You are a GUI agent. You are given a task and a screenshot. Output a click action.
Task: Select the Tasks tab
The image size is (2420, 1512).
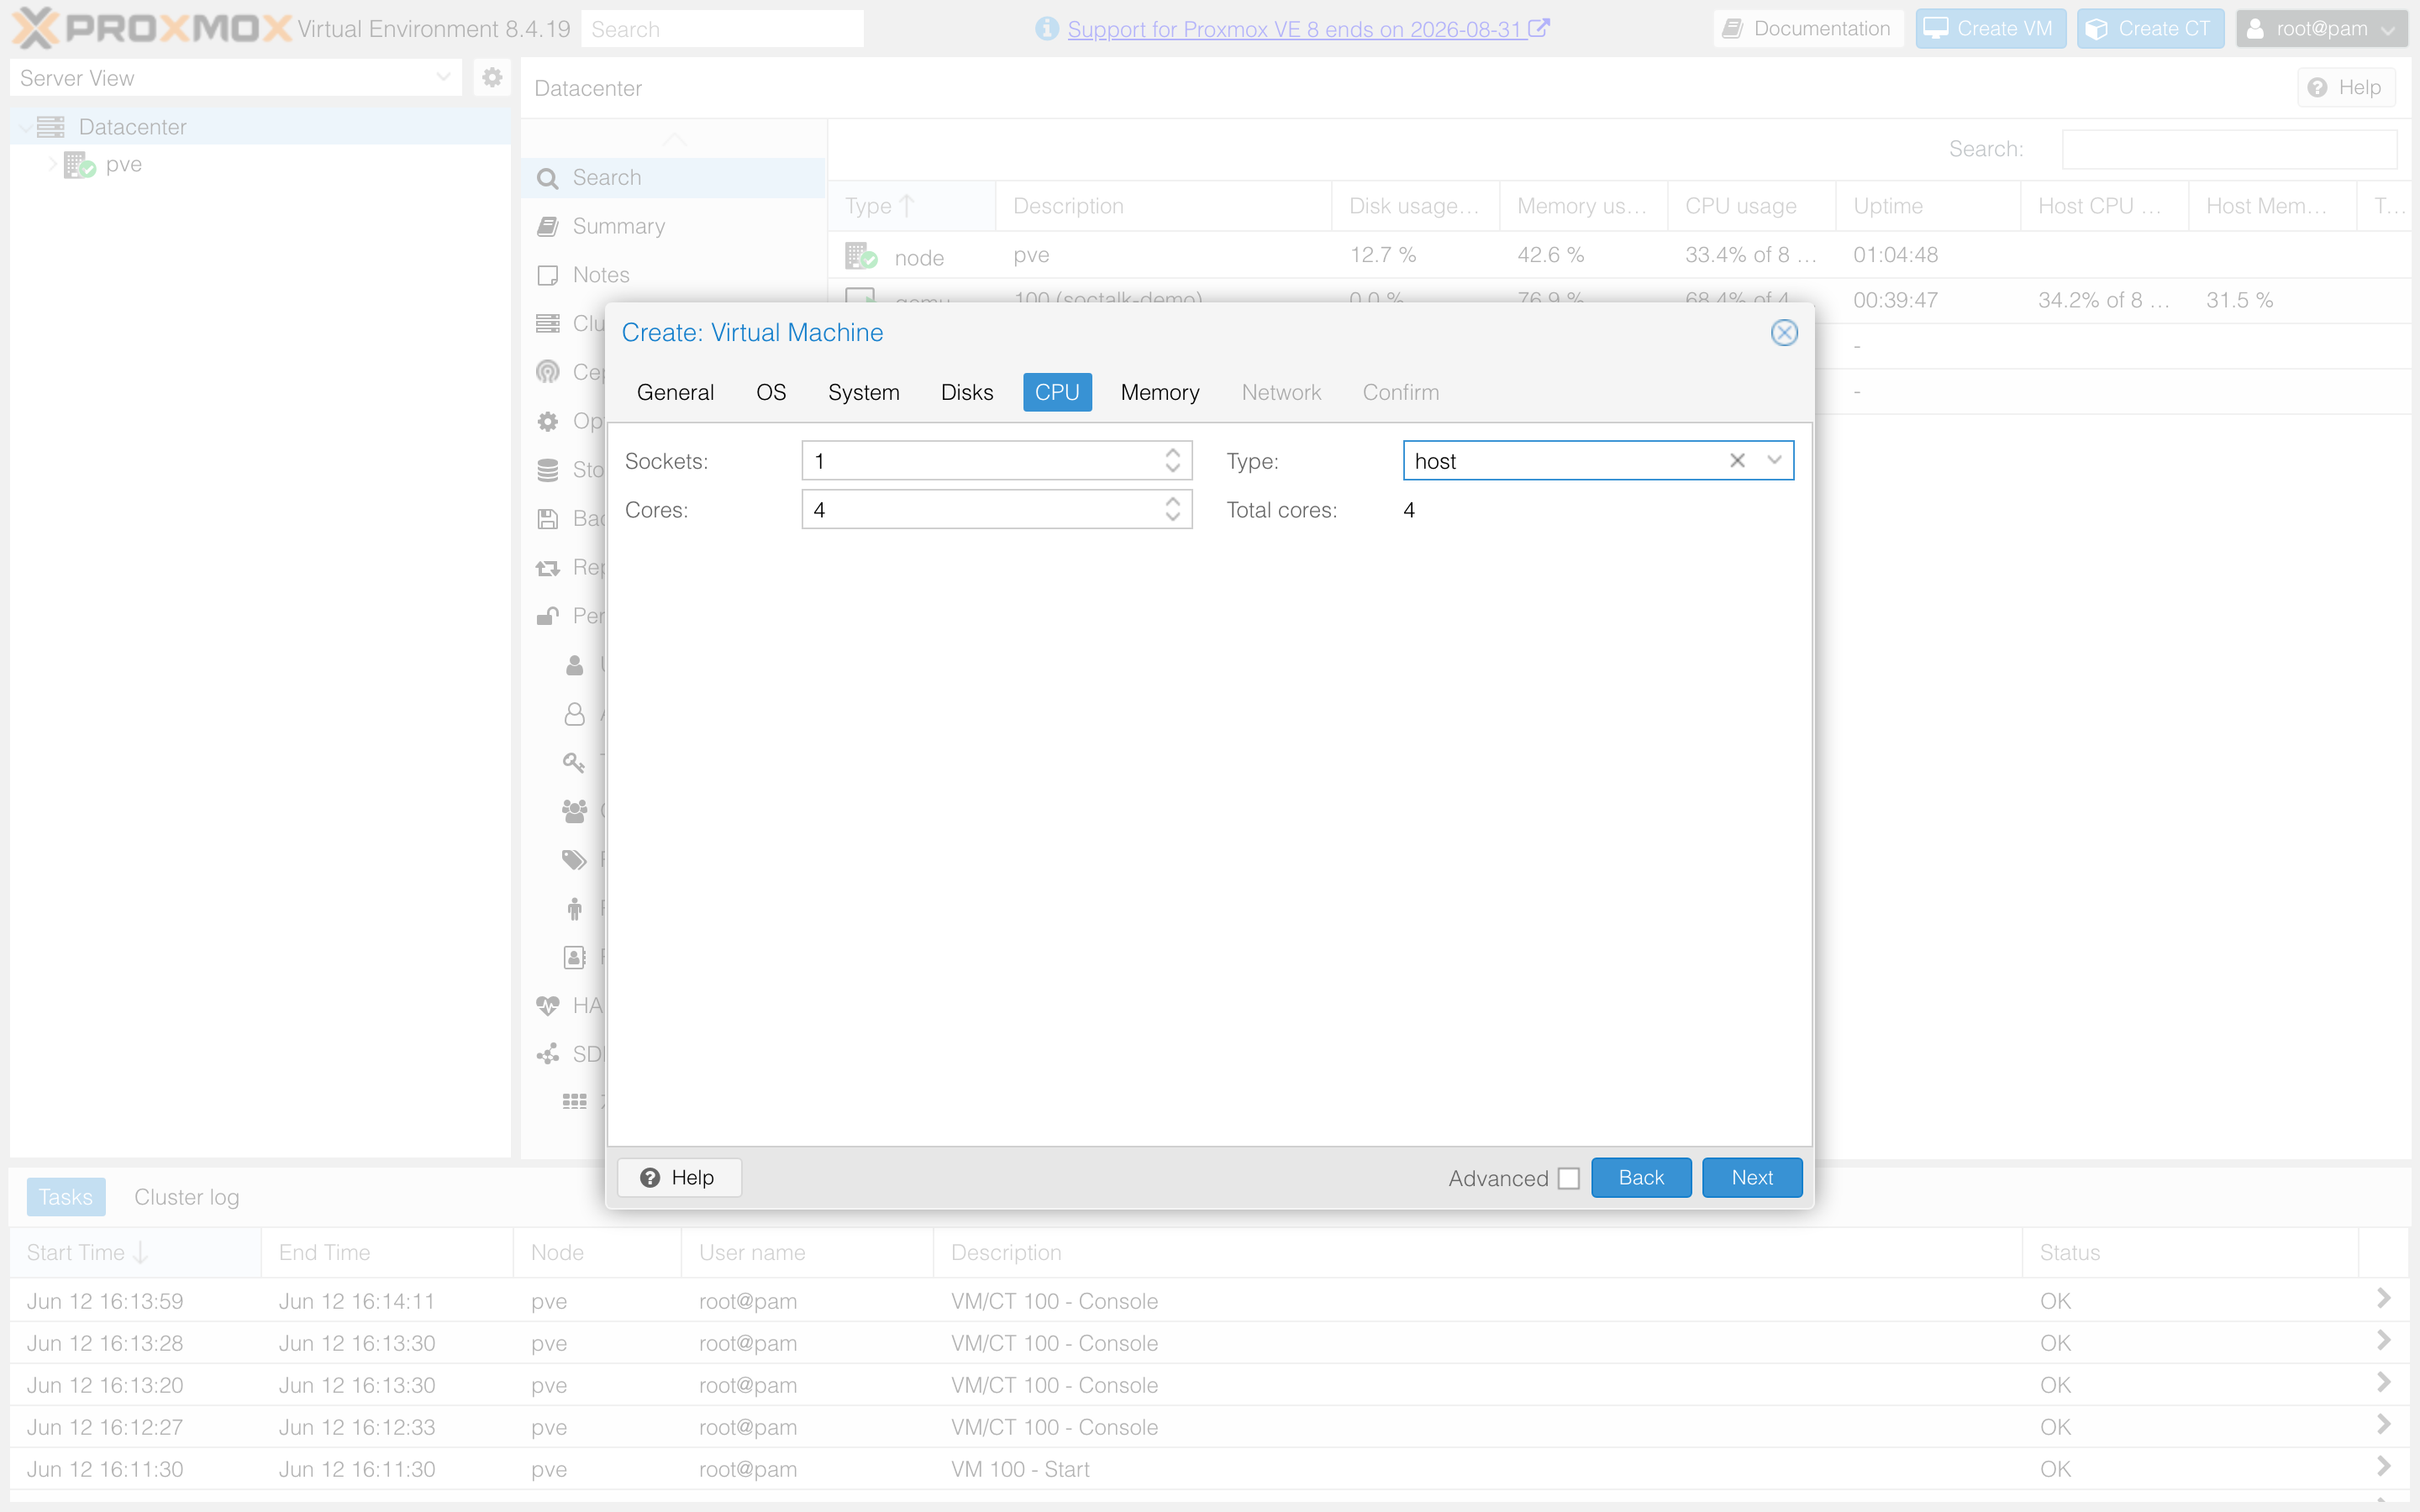[66, 1197]
